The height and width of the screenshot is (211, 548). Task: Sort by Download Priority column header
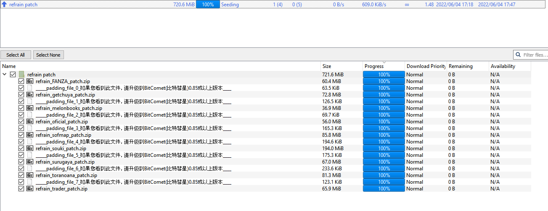click(426, 66)
